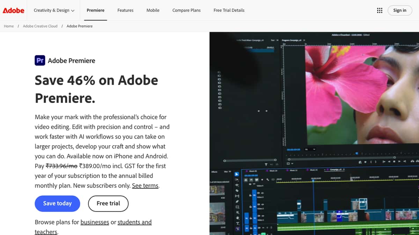Click the flower video preview in Program monitor
The image size is (419, 235).
click(362, 95)
